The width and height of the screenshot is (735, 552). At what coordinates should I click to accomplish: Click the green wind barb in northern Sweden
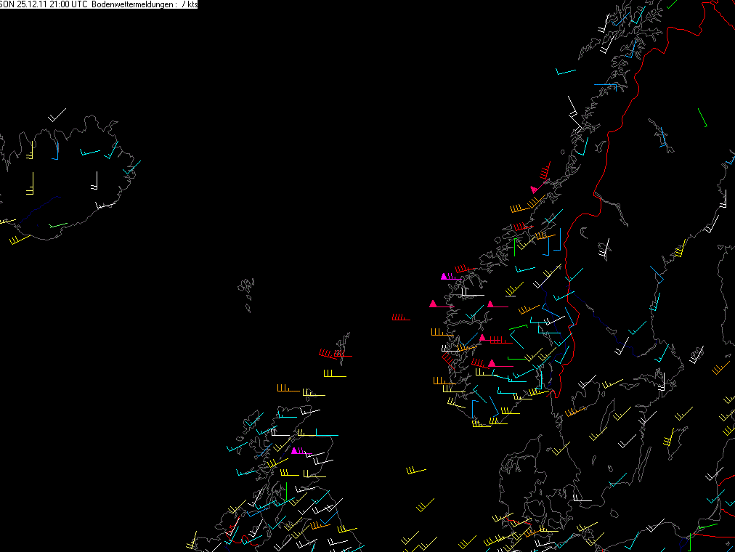702,118
